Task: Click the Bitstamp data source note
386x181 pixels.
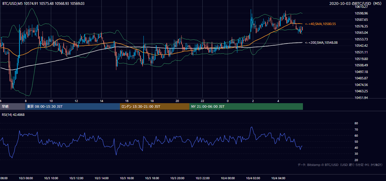Action: (340, 165)
